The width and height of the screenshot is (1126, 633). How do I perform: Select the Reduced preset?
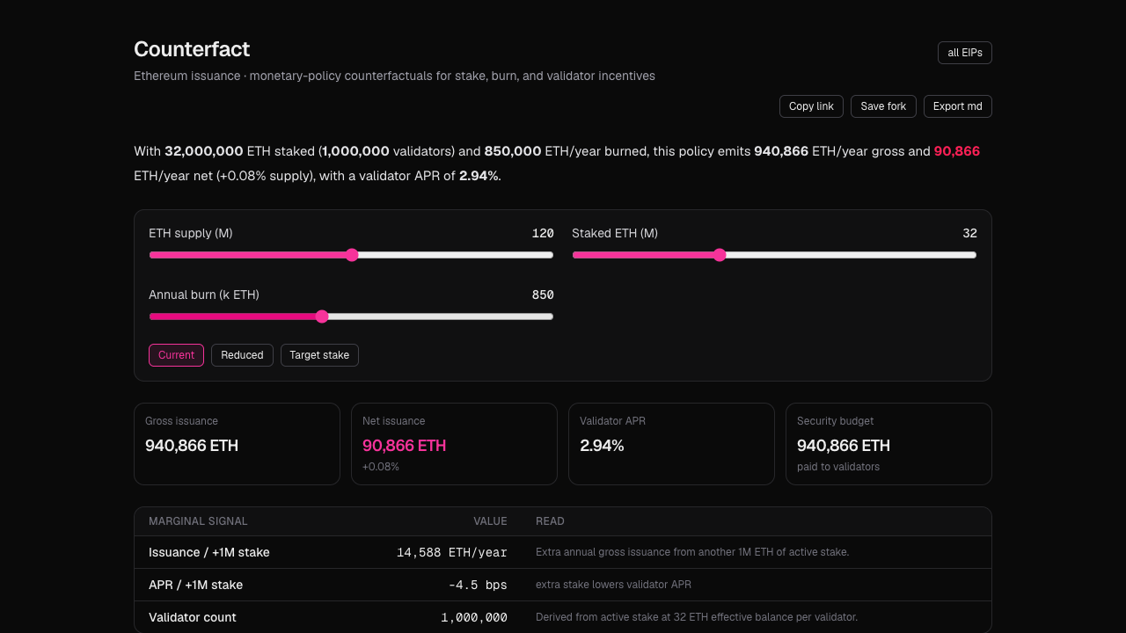242,355
